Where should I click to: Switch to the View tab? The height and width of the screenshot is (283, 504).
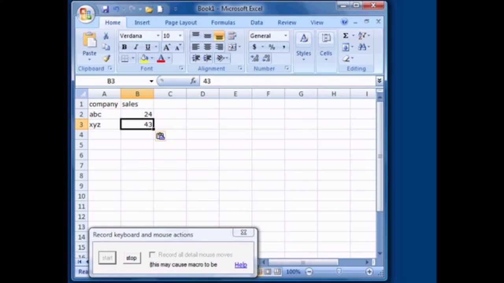point(317,22)
